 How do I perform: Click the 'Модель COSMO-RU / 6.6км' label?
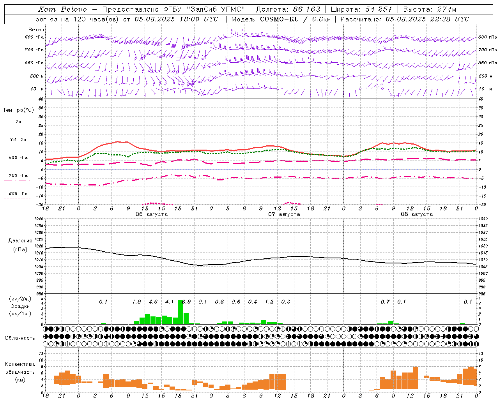(x=281, y=19)
